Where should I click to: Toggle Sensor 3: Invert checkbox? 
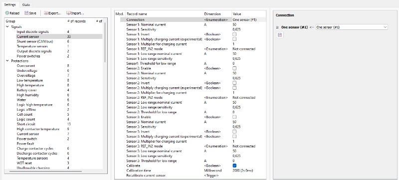[234, 132]
